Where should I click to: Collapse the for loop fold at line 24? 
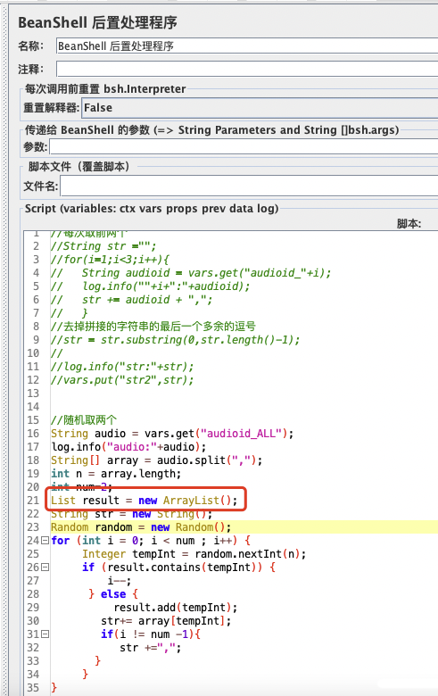point(45,541)
